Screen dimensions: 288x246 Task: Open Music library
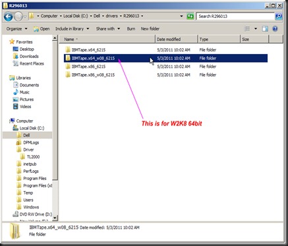[24, 92]
